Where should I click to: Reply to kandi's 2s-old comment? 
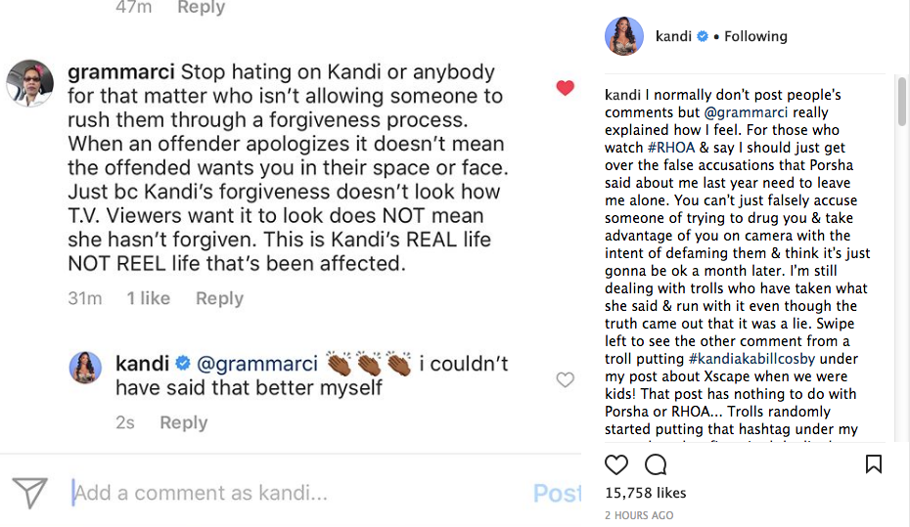[x=184, y=422]
